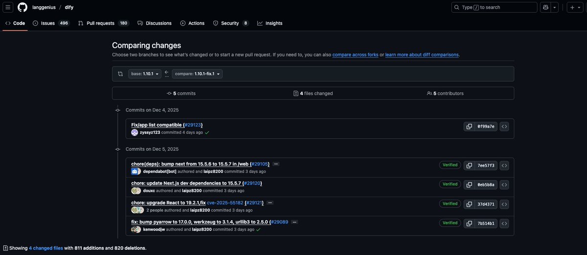Open the compare: 1.10.1-fix.1 dropdown

pyautogui.click(x=197, y=74)
